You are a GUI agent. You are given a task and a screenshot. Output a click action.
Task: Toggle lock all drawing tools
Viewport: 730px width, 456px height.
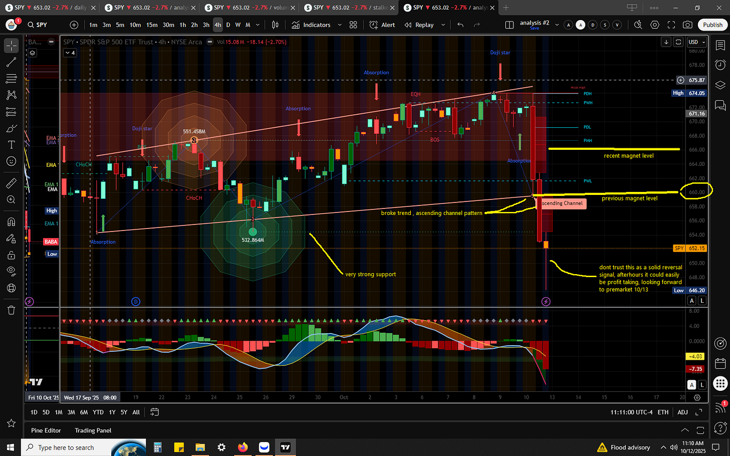click(12, 255)
